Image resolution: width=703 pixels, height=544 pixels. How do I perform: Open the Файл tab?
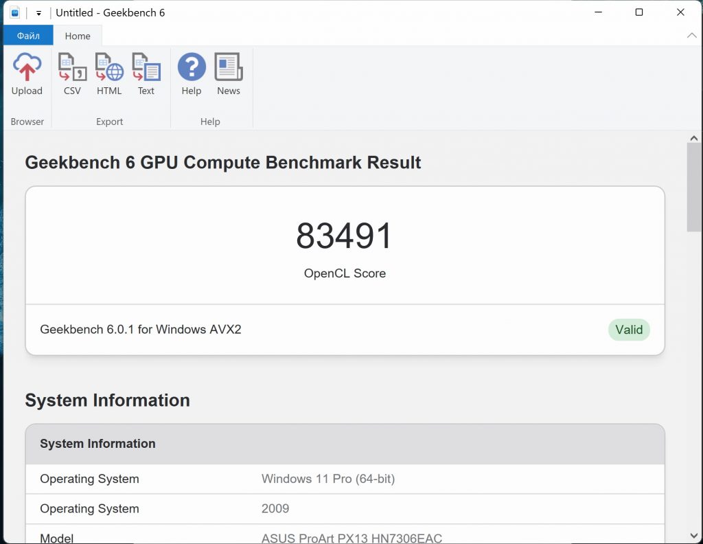(x=28, y=36)
